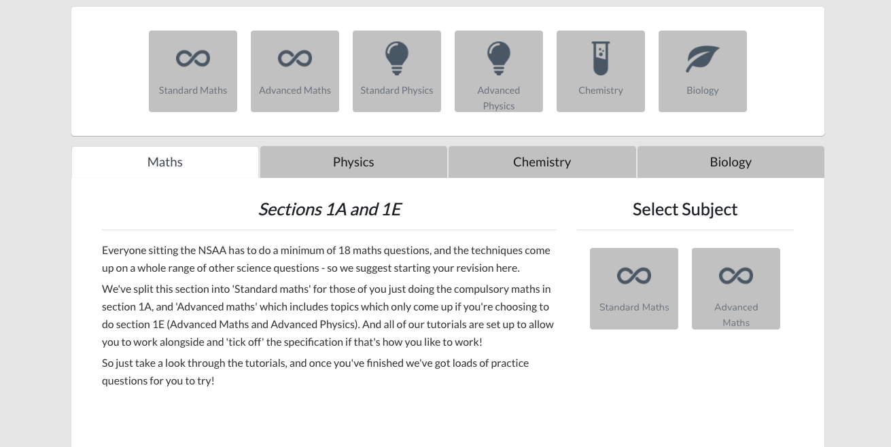Click the Standard Physics text label
The image size is (891, 447).
coord(397,90)
